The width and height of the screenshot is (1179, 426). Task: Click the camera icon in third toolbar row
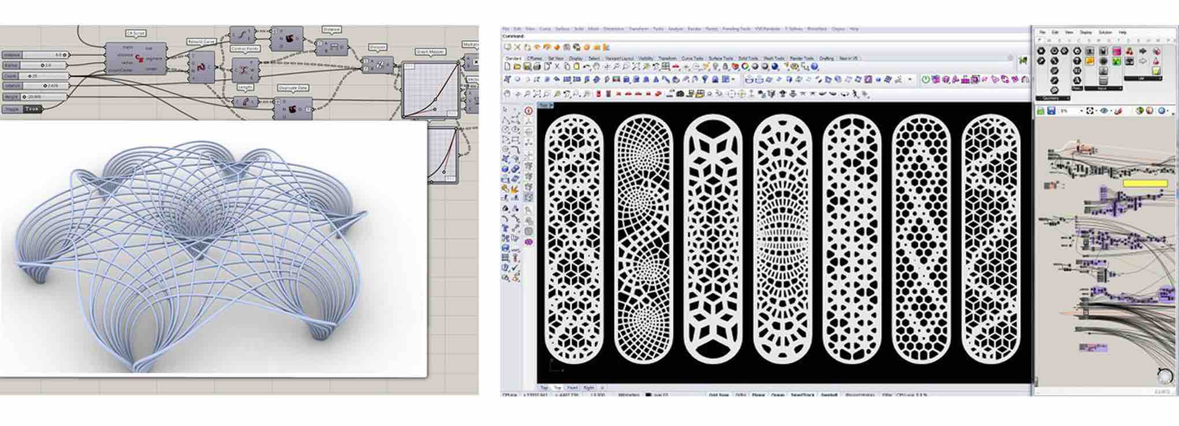click(680, 94)
